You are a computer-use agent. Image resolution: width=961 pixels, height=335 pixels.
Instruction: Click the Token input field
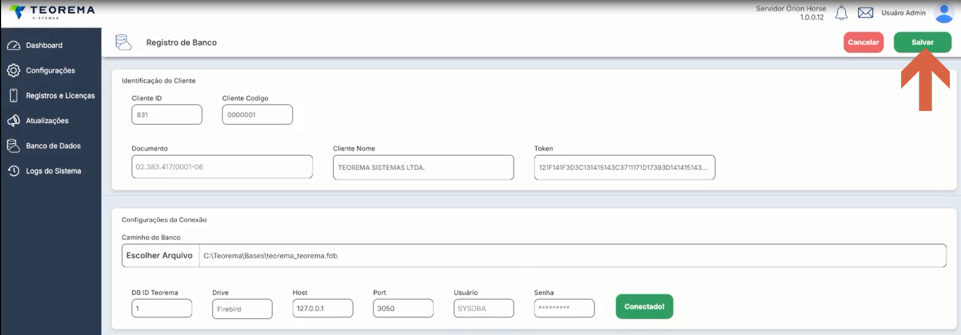coord(624,168)
